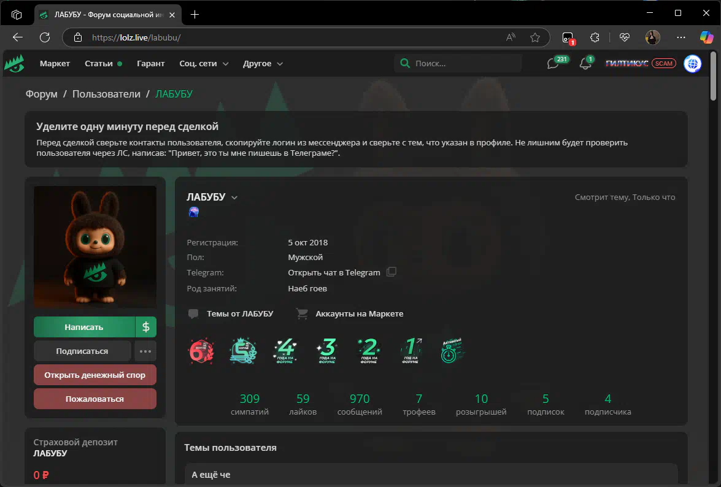
Task: Reload the page
Action: tap(45, 37)
